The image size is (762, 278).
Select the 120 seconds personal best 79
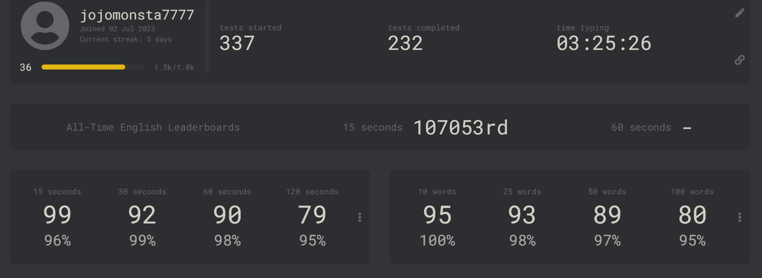(312, 215)
